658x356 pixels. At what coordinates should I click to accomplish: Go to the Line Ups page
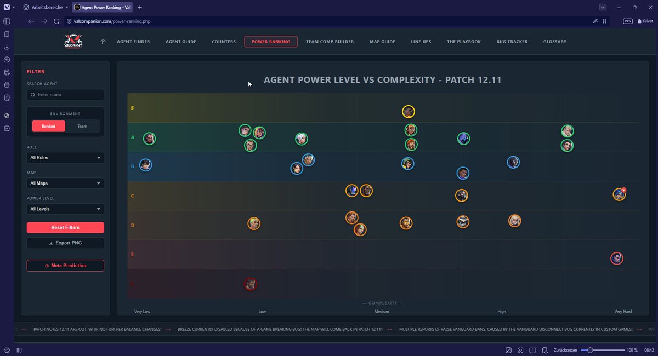pyautogui.click(x=421, y=42)
